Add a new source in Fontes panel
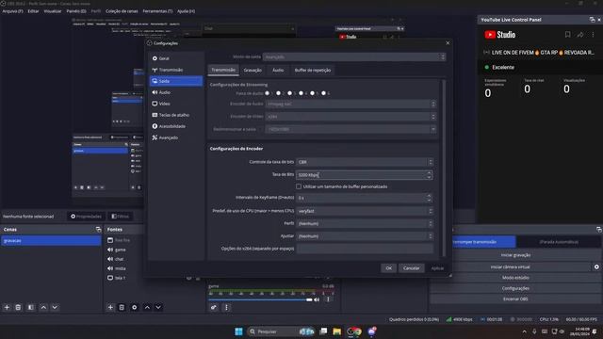This screenshot has width=603, height=339. pyautogui.click(x=110, y=308)
